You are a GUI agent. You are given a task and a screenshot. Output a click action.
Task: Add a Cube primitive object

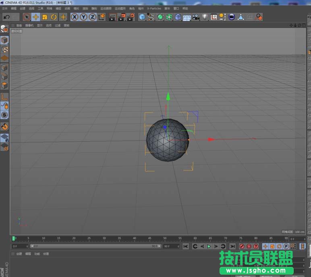142,17
